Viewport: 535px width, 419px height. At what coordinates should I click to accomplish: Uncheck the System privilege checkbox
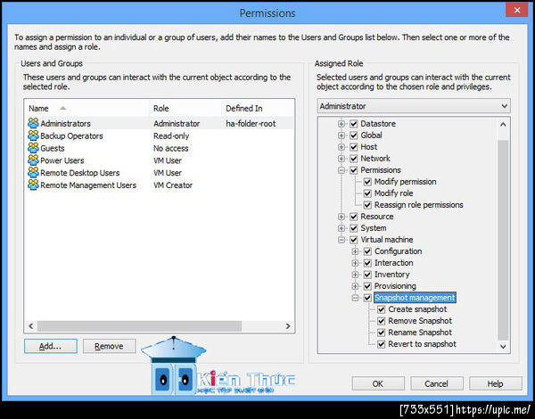(354, 228)
